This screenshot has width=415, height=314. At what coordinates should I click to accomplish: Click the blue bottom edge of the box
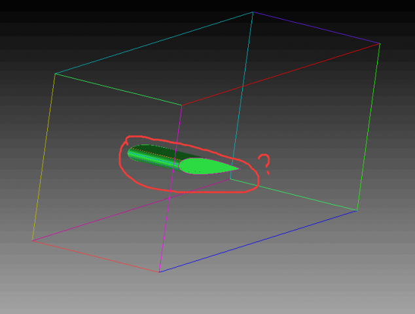coord(258,241)
